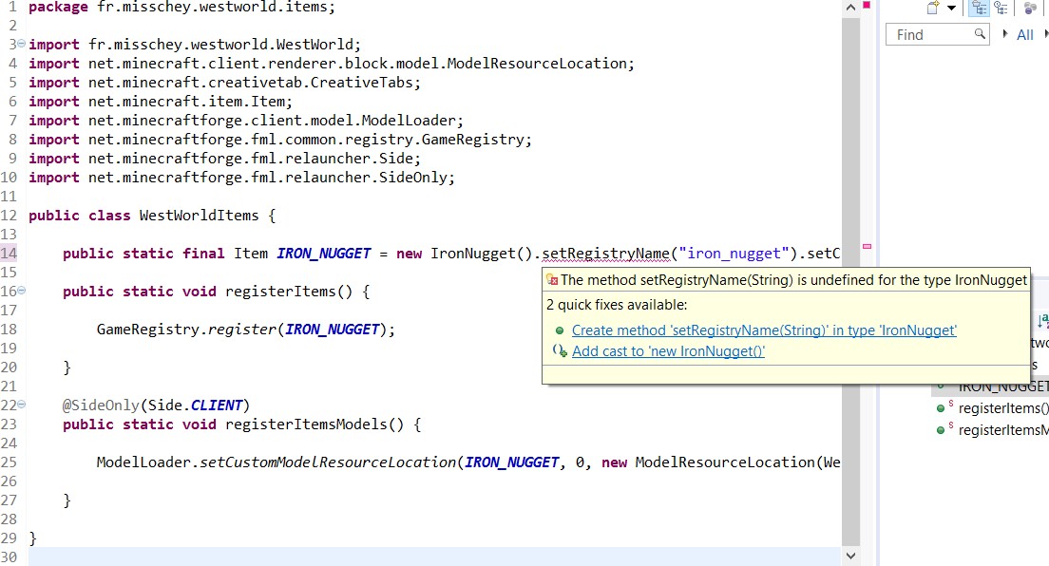Select the All working set link
This screenshot has width=1049, height=566.
tap(1025, 35)
